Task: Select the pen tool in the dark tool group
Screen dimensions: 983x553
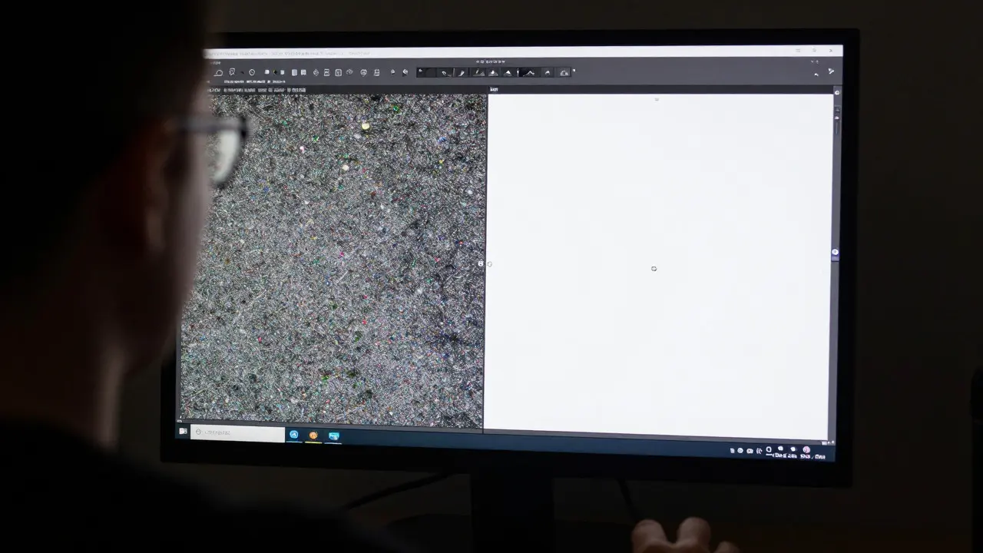Action: click(445, 73)
